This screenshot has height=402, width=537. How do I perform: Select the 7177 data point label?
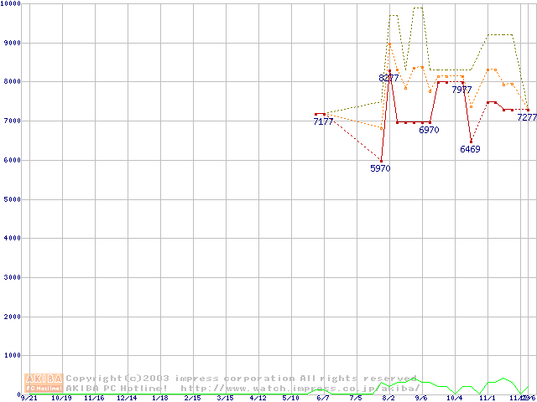pyautogui.click(x=324, y=122)
